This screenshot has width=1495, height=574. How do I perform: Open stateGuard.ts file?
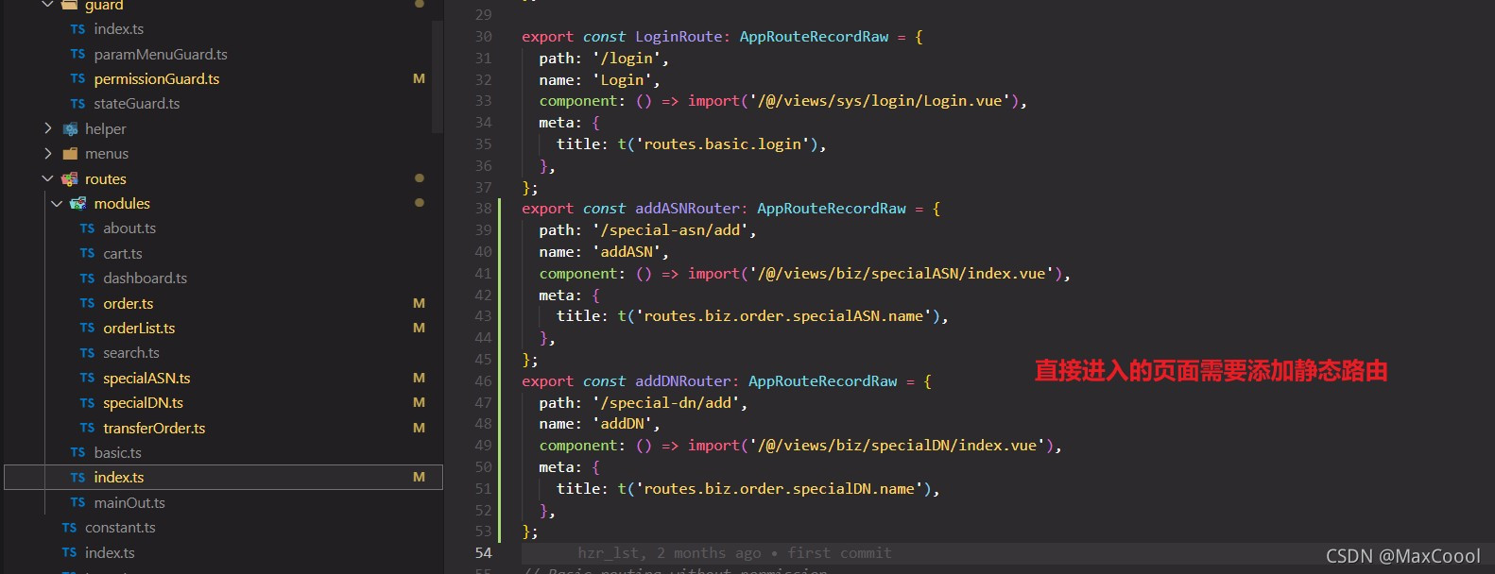tap(137, 103)
